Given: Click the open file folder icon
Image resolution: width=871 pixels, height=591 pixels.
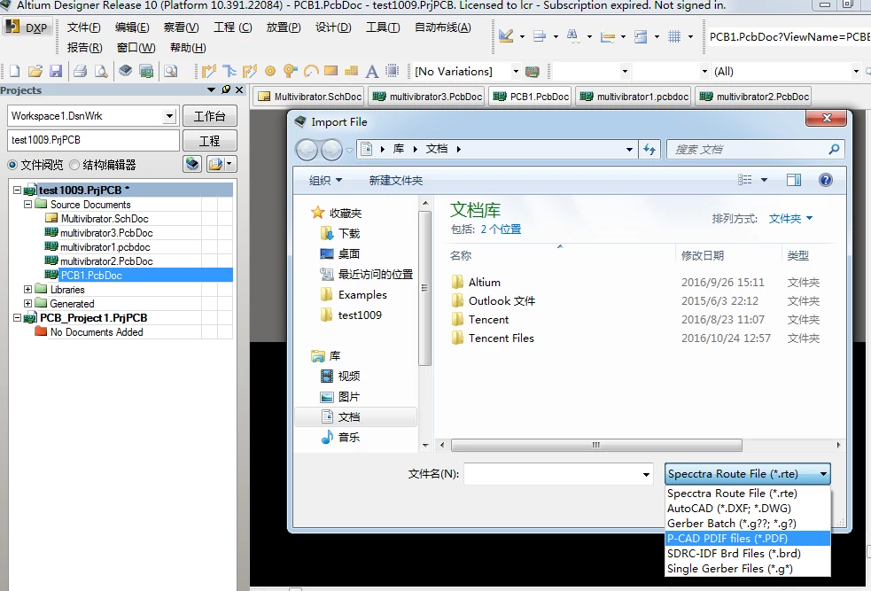Looking at the screenshot, I should [35, 71].
